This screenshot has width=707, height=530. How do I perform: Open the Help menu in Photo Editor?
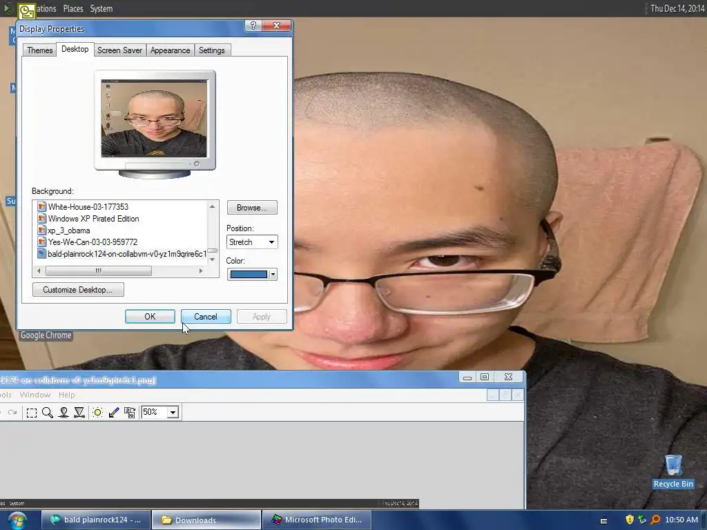pos(67,395)
